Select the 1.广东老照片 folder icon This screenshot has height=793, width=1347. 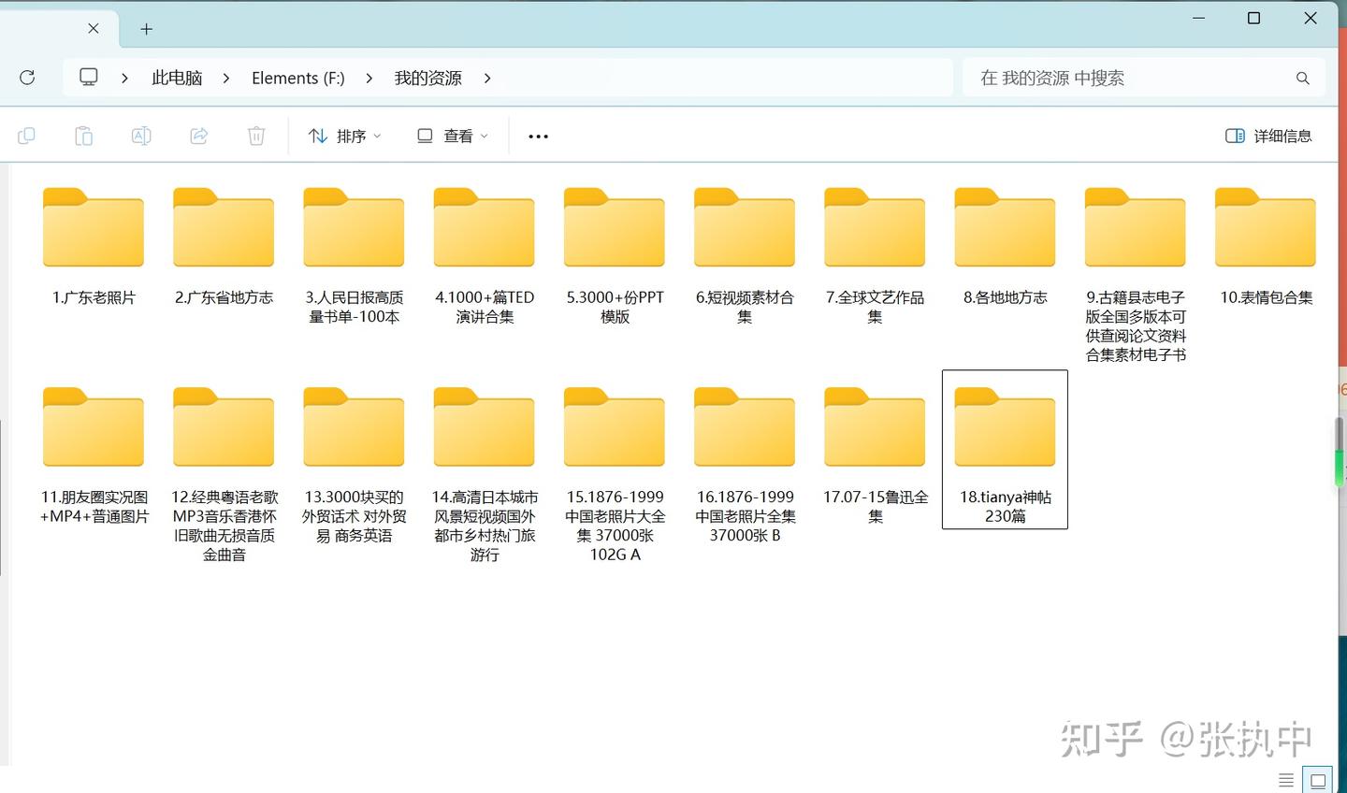[x=94, y=227]
